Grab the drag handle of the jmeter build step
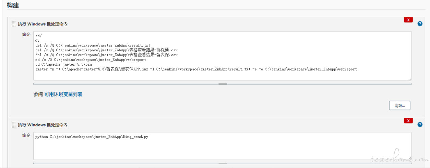The image size is (430, 168). pyautogui.click(x=14, y=24)
